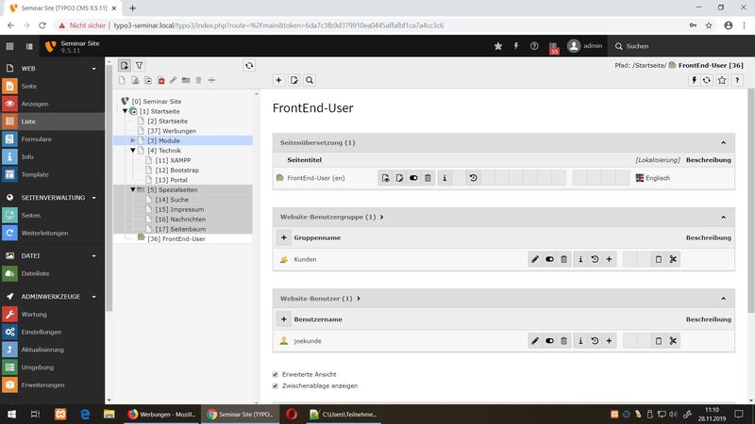
Task: Open the Dateiliste module icon
Action: pyautogui.click(x=9, y=273)
